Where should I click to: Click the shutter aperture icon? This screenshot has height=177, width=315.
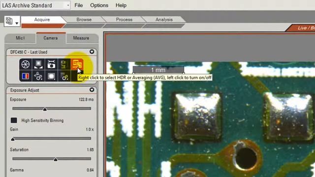(26, 64)
